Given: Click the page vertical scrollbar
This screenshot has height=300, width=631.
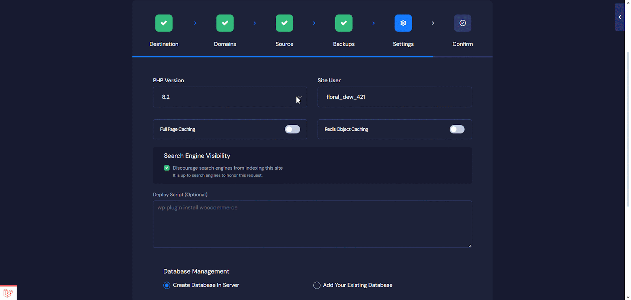Looking at the screenshot, I should (x=628, y=130).
